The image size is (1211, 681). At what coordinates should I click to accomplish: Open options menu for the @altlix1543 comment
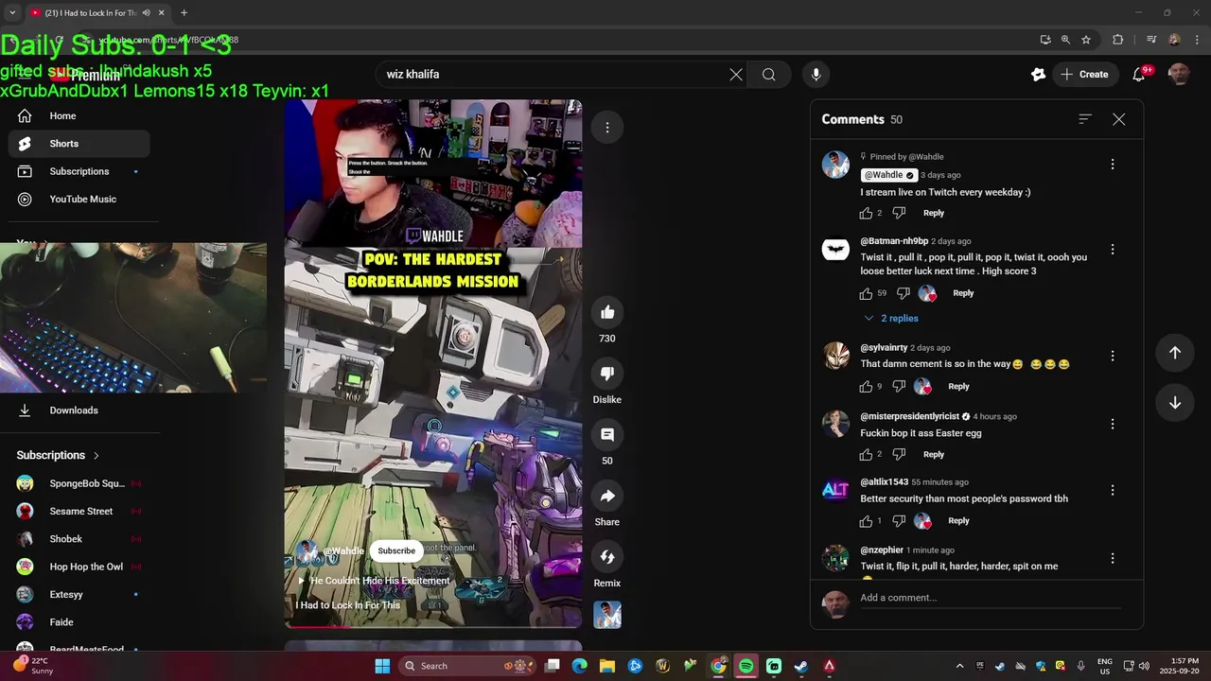click(x=1113, y=491)
